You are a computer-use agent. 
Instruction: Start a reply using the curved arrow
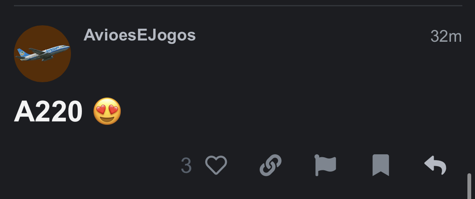[x=435, y=165]
